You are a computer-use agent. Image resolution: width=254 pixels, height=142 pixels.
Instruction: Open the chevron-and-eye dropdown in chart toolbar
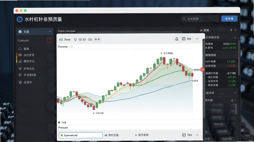[97, 39]
